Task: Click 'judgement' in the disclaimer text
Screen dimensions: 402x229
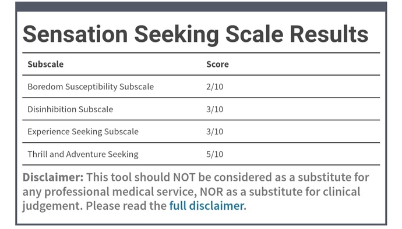Action: point(52,206)
